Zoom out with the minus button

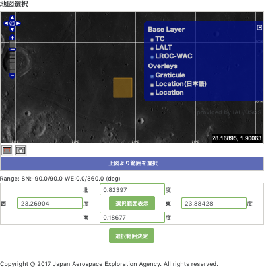(x=13, y=75)
